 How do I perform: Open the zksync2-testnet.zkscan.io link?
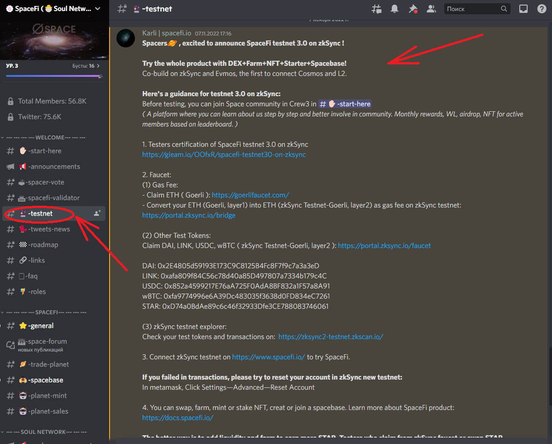[x=331, y=337]
